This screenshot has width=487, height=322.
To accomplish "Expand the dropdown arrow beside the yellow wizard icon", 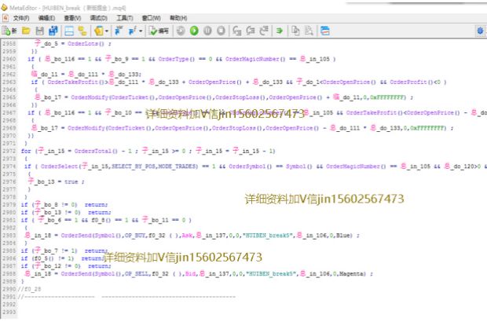I will tap(107, 31).
